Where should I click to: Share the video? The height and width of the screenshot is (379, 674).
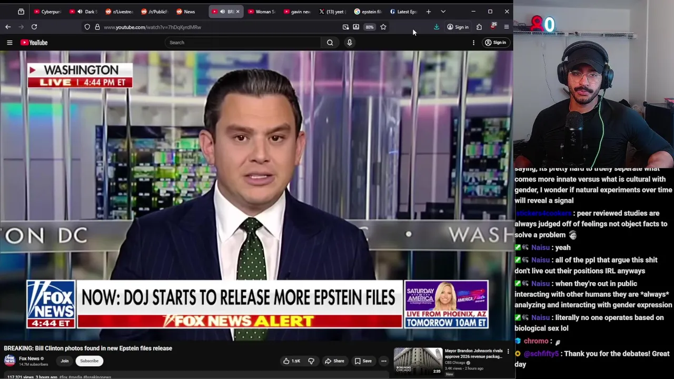point(334,361)
